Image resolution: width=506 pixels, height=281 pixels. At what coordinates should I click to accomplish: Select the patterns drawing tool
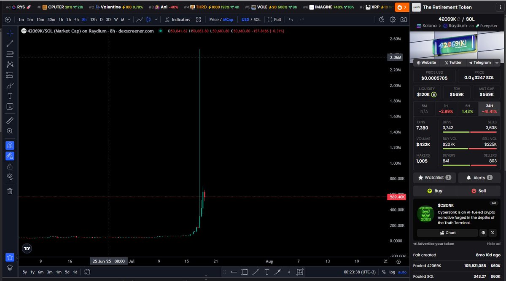click(x=10, y=64)
